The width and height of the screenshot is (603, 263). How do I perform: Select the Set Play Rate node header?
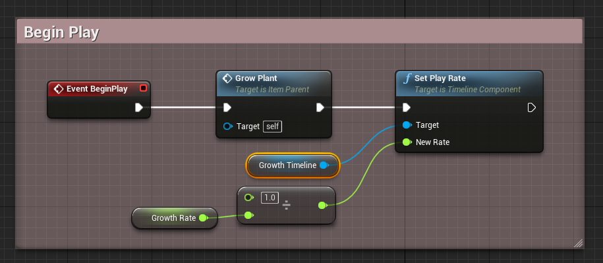(x=469, y=83)
